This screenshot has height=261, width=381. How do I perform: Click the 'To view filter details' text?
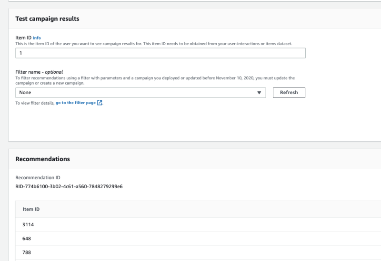[35, 103]
